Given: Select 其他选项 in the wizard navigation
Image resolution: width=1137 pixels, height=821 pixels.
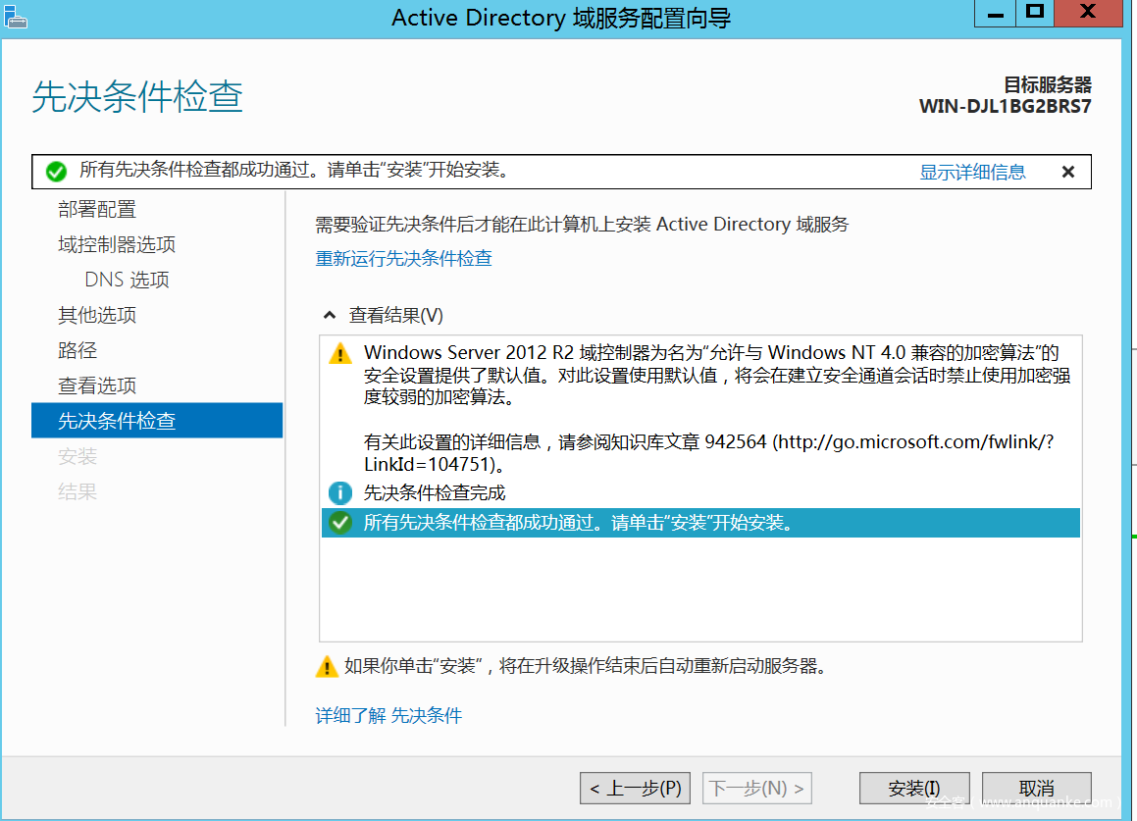Looking at the screenshot, I should tap(97, 315).
